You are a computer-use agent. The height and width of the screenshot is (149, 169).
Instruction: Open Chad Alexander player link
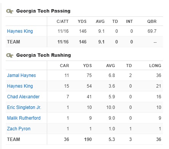[x=23, y=97]
